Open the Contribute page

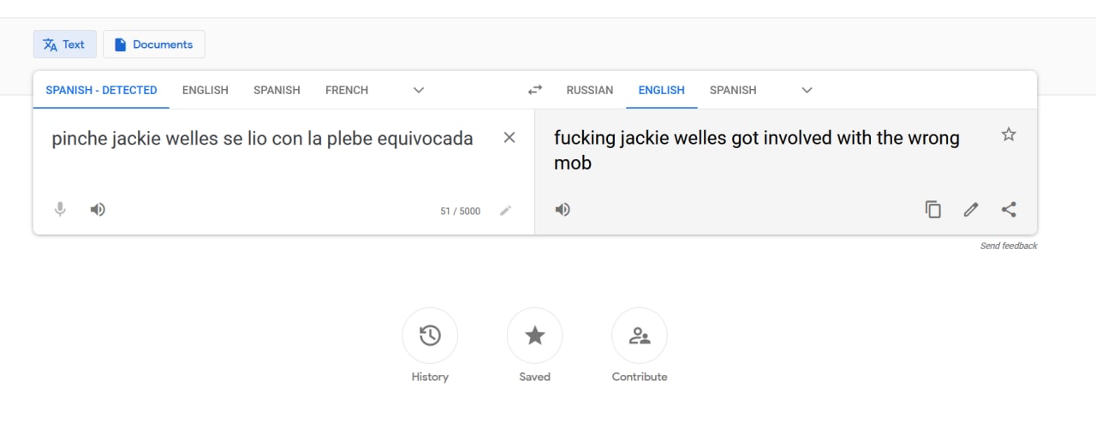(640, 336)
